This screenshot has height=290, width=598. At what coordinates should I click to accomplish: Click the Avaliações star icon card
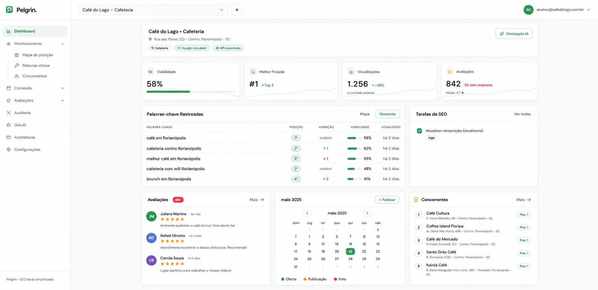point(450,72)
